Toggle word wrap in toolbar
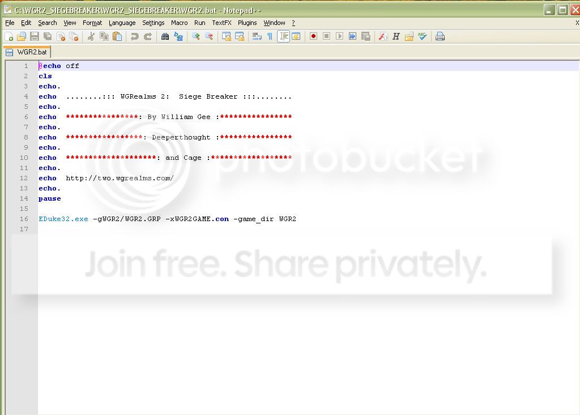 point(257,36)
